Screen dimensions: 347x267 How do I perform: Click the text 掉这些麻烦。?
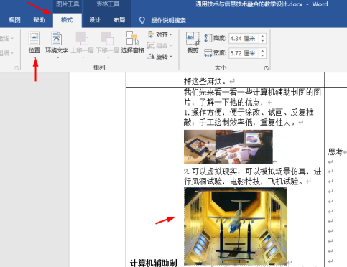(205, 81)
